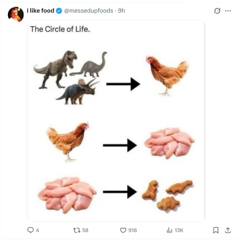Open the post author's profile avatar
Viewport: 237px width, 243px height.
point(16,14)
